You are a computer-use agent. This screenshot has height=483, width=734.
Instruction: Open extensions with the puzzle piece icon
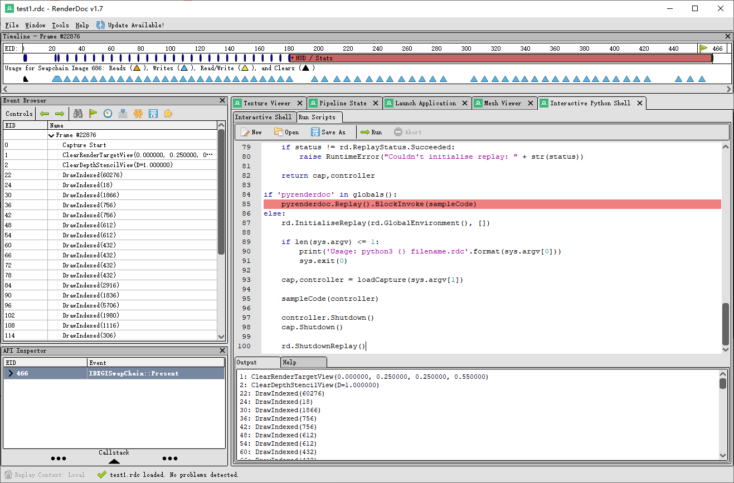pos(168,113)
